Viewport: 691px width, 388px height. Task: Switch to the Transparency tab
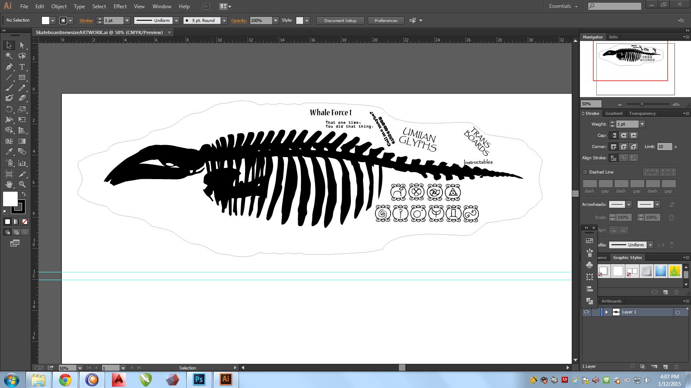pos(642,114)
